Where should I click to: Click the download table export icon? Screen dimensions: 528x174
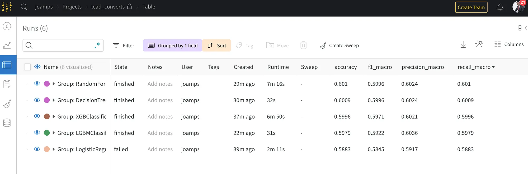point(463,44)
